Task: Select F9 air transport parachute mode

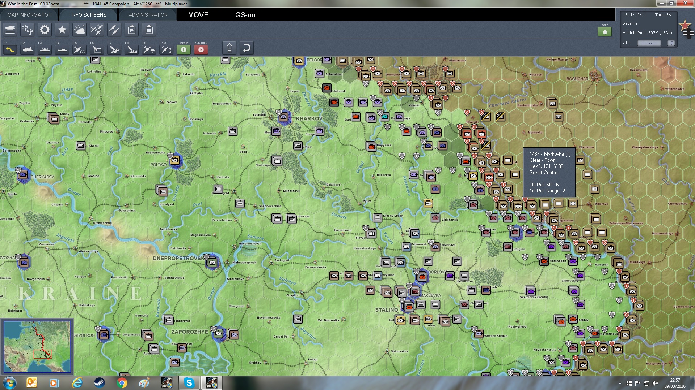Action: coord(149,49)
